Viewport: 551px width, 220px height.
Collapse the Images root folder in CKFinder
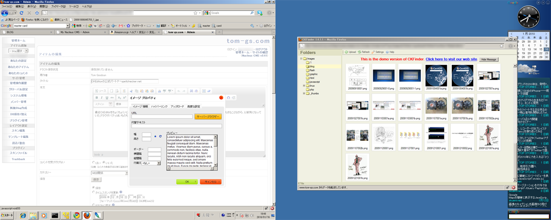(301, 58)
